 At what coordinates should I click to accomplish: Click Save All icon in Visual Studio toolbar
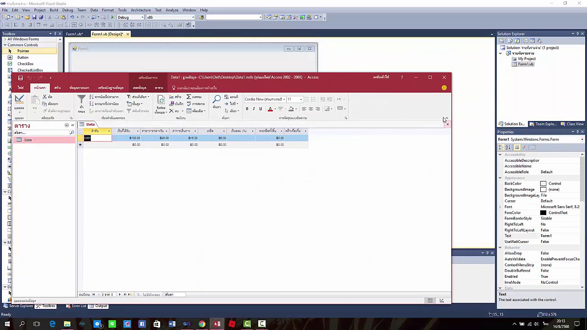point(41,17)
